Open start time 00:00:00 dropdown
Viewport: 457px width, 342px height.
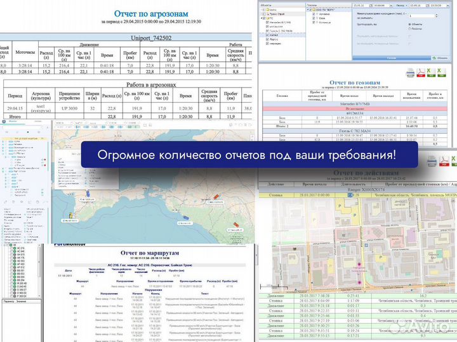point(391,6)
